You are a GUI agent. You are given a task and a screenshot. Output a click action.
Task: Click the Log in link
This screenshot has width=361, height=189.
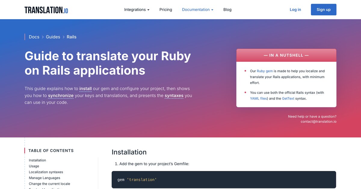(295, 10)
